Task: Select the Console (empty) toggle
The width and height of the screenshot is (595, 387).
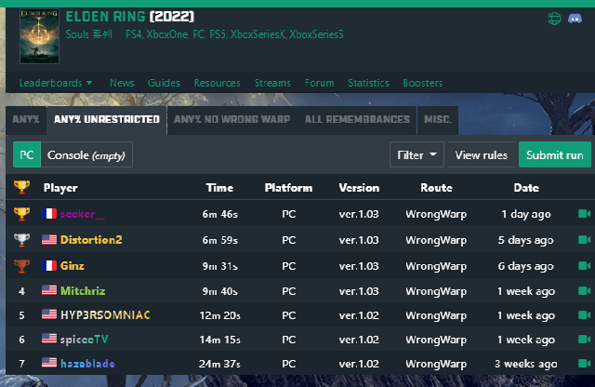Action: click(86, 154)
